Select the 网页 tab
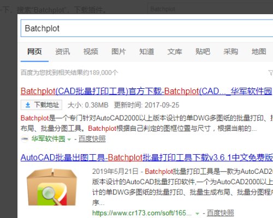The height and width of the screenshot is (218, 273). (x=34, y=52)
